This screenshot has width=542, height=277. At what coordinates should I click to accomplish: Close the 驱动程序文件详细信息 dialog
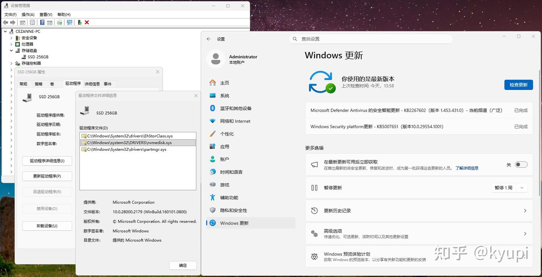coord(196,96)
